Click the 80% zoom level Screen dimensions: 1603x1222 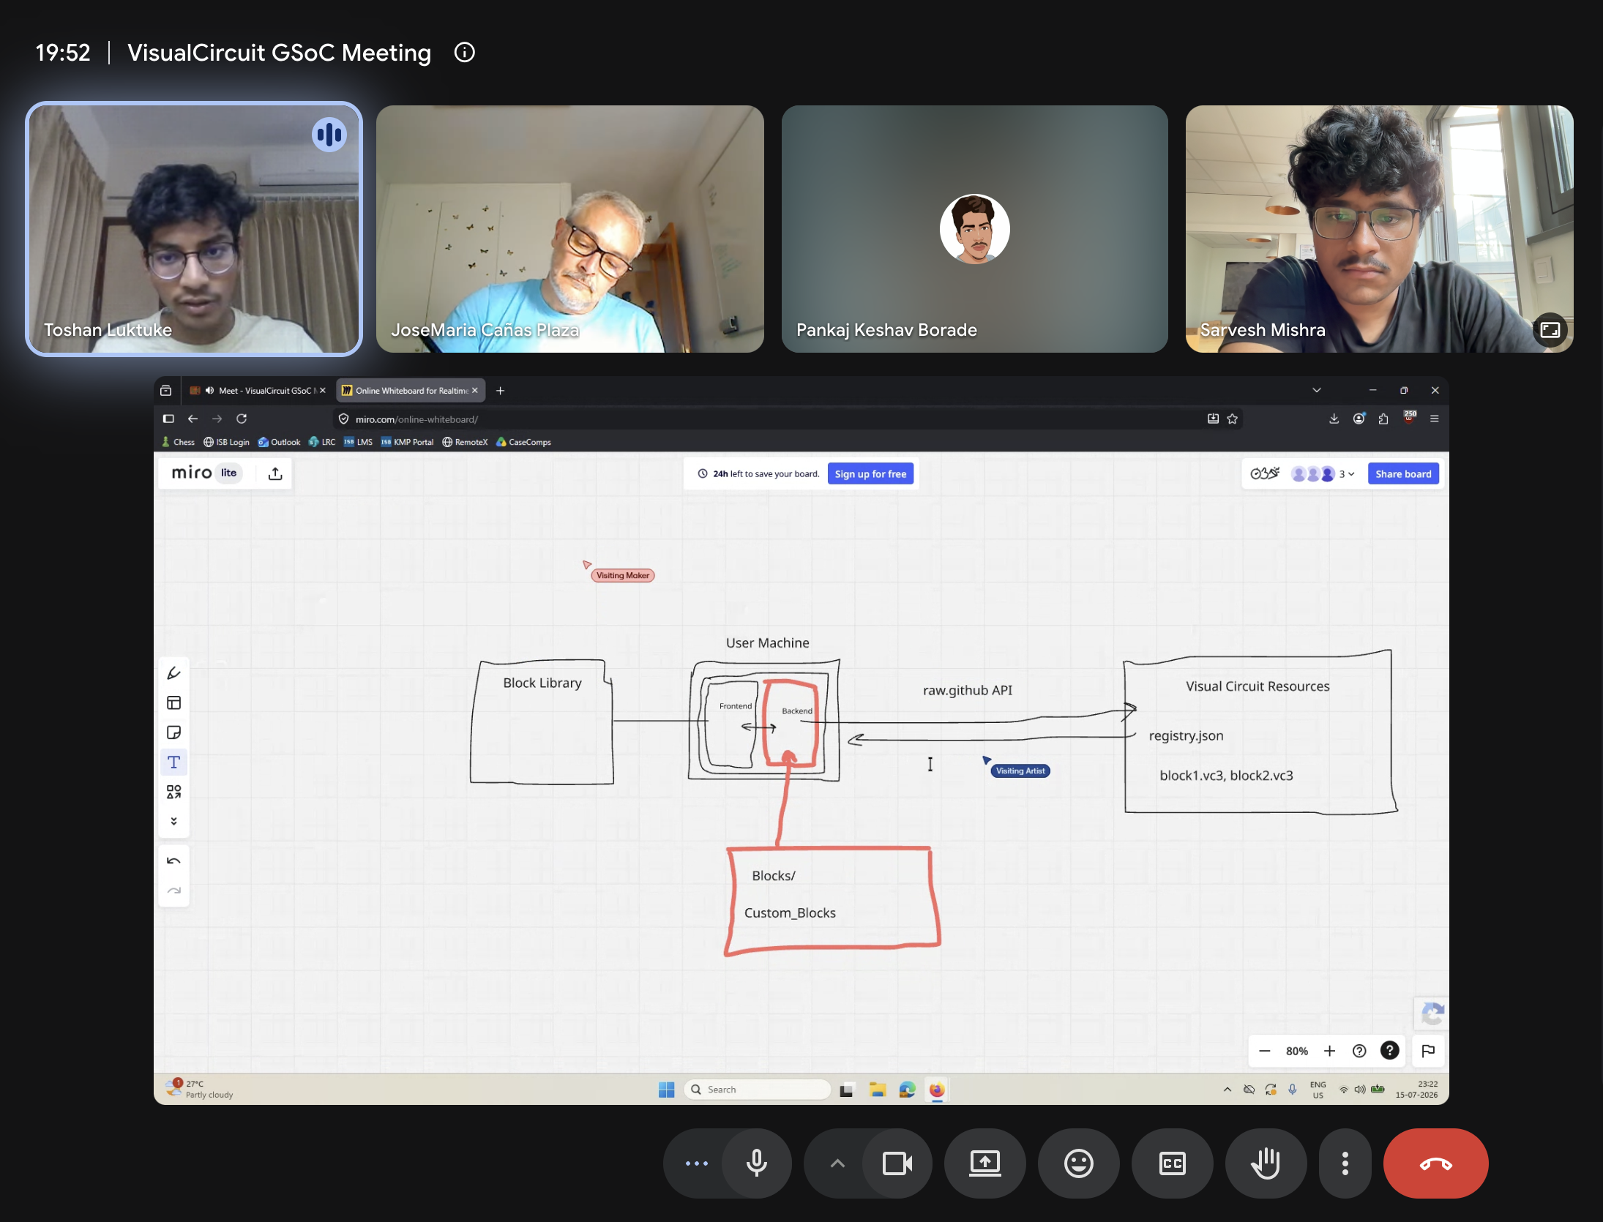tap(1296, 1052)
